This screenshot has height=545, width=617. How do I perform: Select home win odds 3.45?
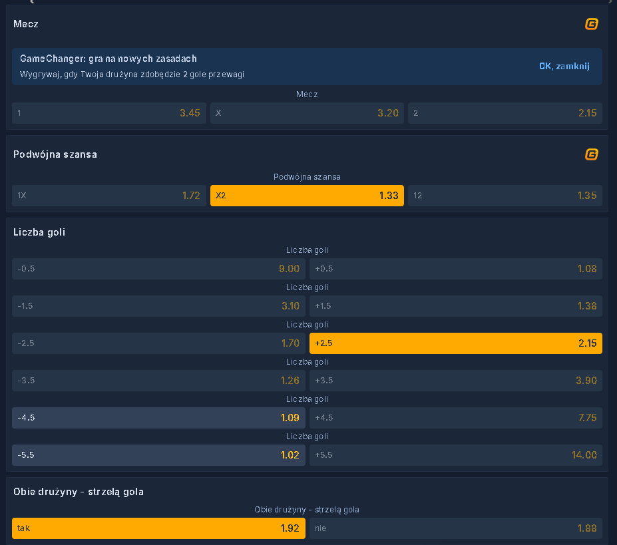coord(109,113)
